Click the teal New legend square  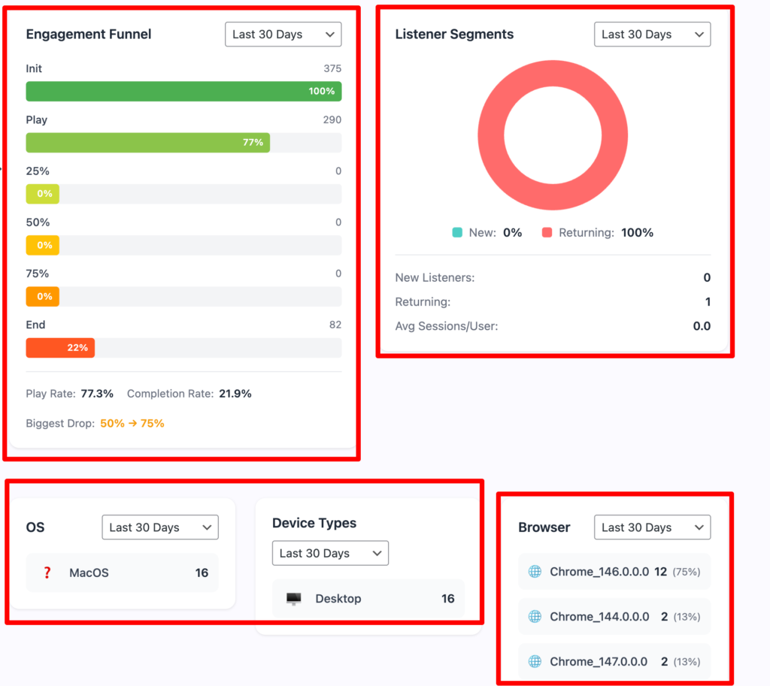(x=457, y=233)
